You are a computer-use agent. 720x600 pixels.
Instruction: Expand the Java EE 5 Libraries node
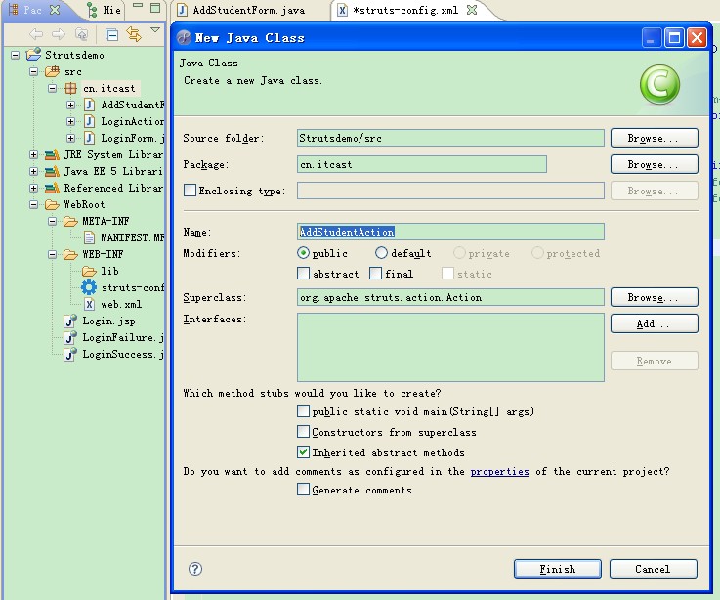[33, 171]
